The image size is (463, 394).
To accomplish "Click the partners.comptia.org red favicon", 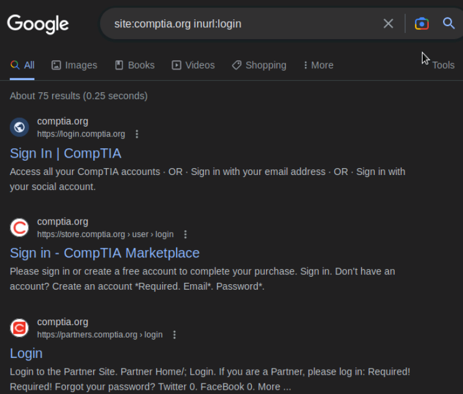I will (19, 328).
